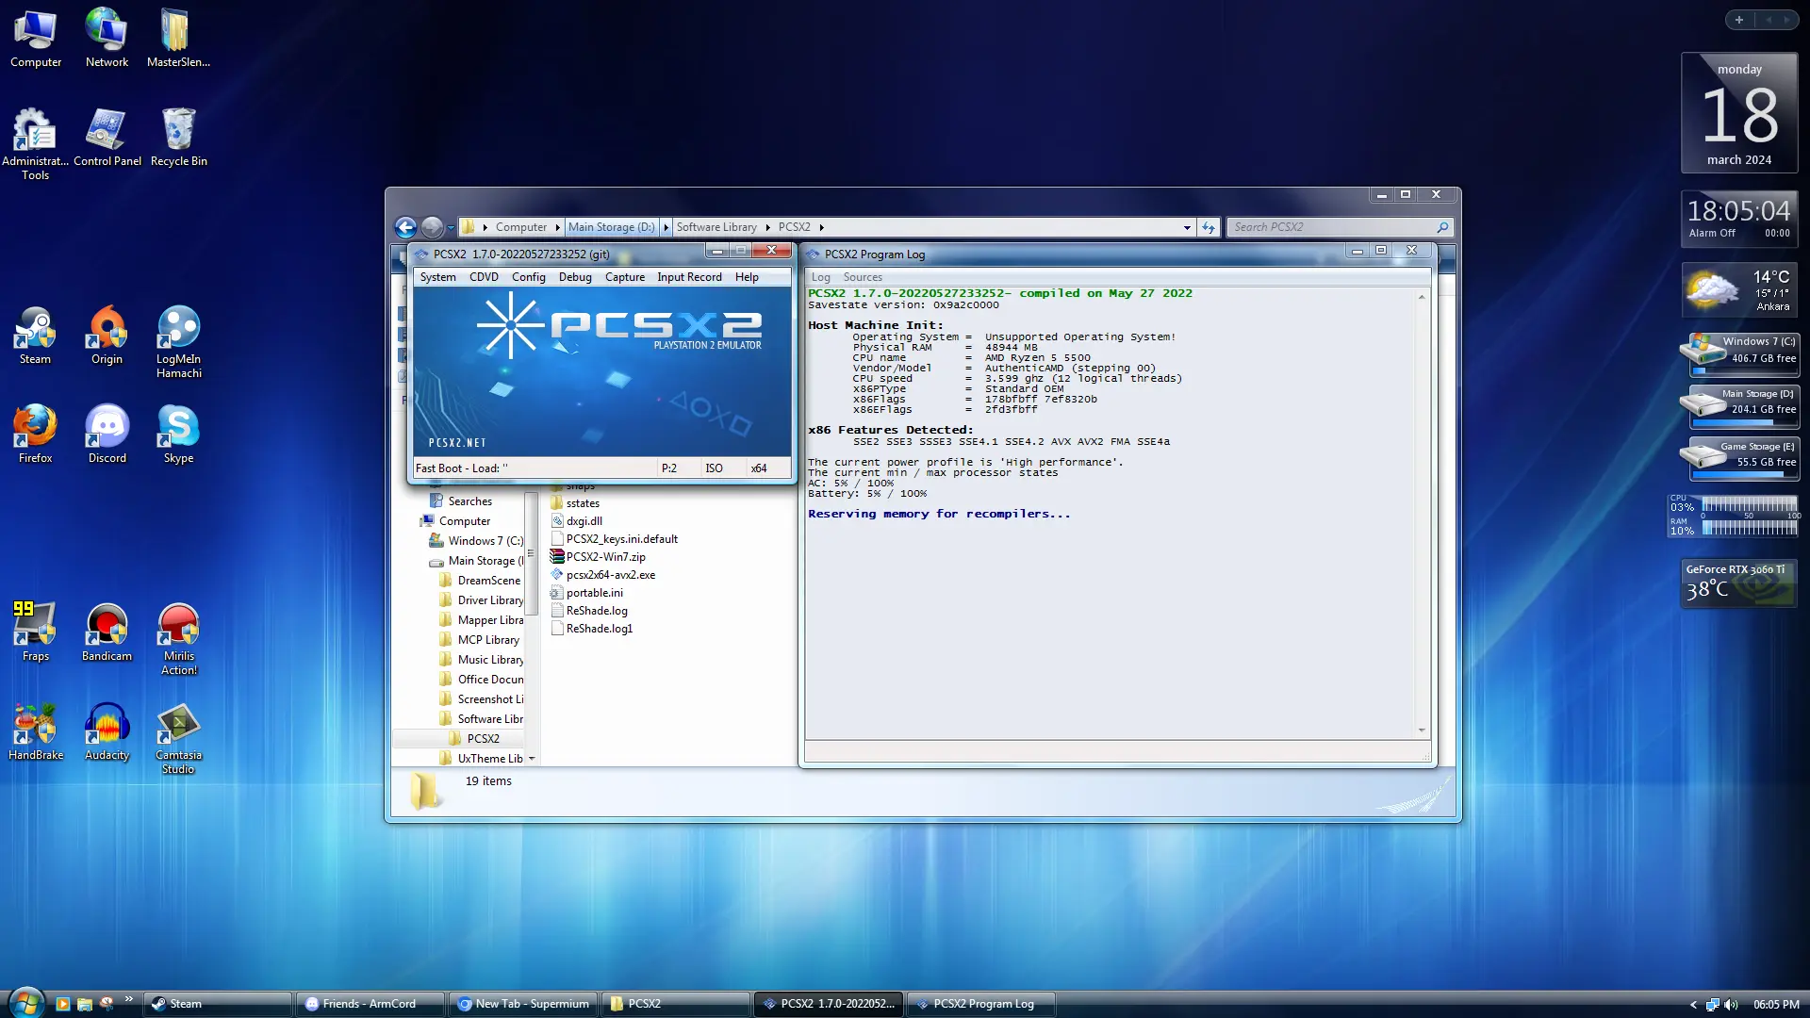Select the HandBrake desktop shortcut

coord(36,731)
